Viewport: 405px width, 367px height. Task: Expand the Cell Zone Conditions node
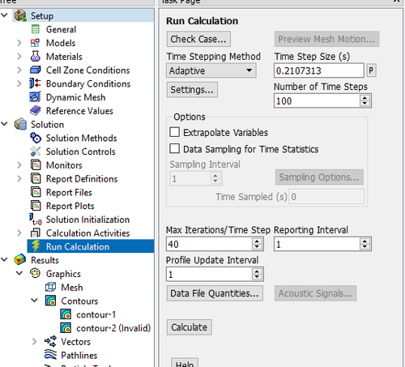(x=19, y=70)
